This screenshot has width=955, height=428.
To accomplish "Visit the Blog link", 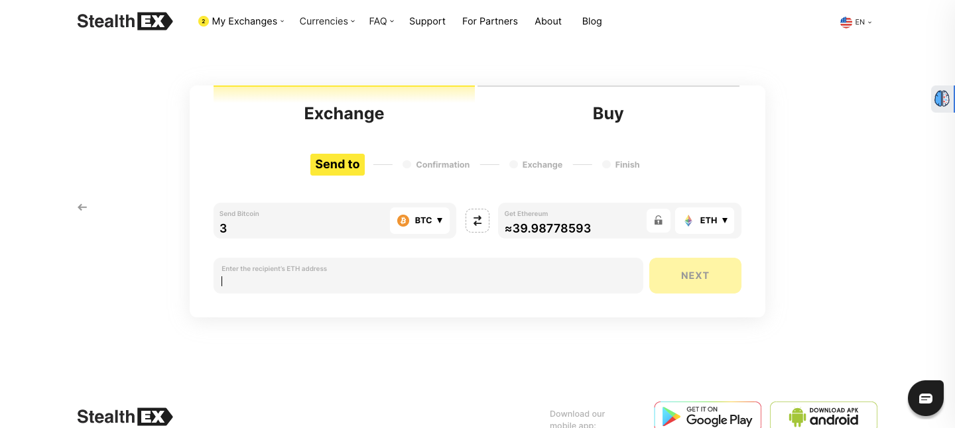I will (592, 21).
